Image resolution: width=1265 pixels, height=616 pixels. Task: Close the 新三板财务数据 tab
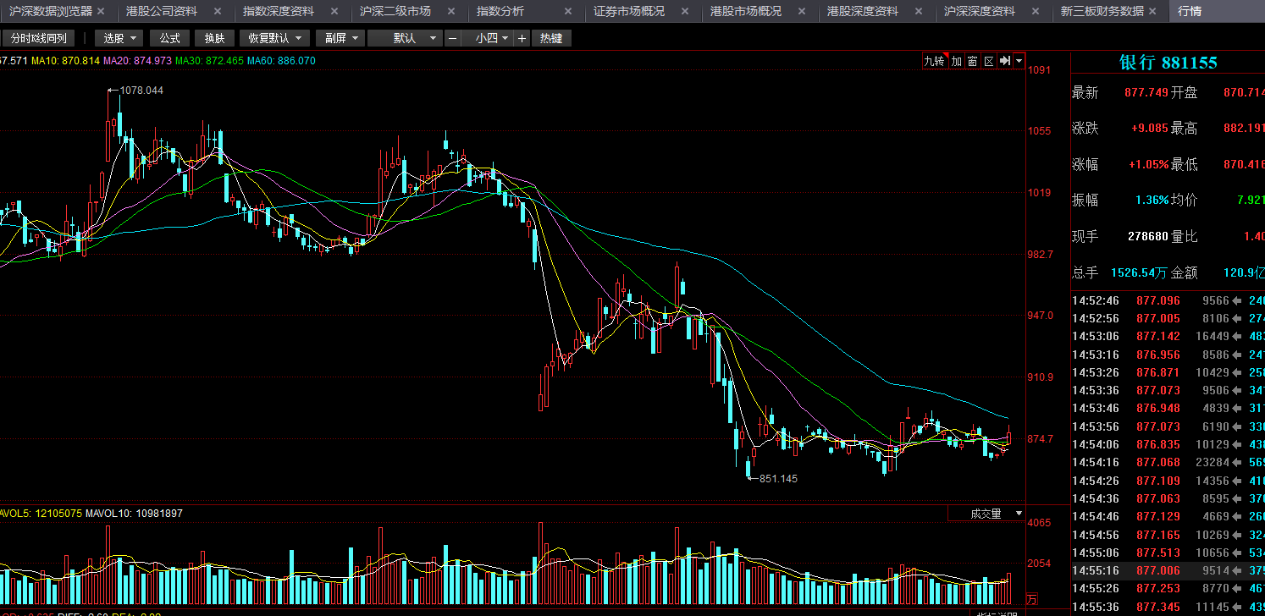1154,11
